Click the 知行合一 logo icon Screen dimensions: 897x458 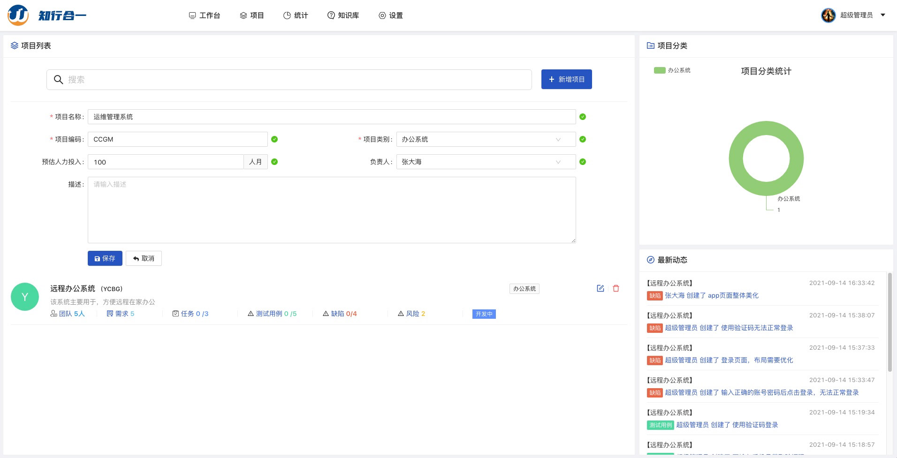pyautogui.click(x=18, y=15)
